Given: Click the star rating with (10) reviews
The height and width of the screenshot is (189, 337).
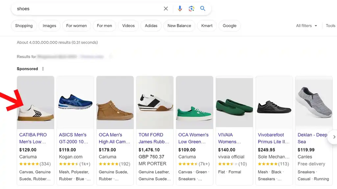Looking at the screenshot, I should (x=232, y=164).
